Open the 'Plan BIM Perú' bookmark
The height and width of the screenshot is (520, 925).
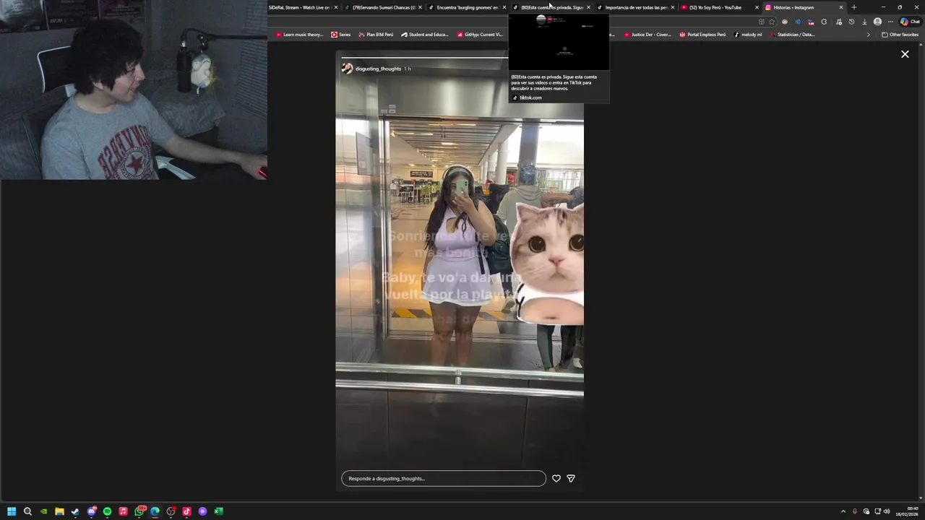376,35
